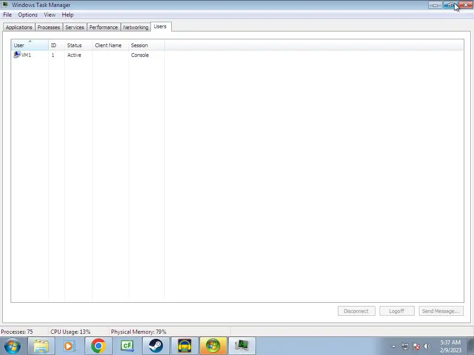Screen dimensions: 474x355
Task: Click the ID value 1 cell
Action: [x=53, y=55]
